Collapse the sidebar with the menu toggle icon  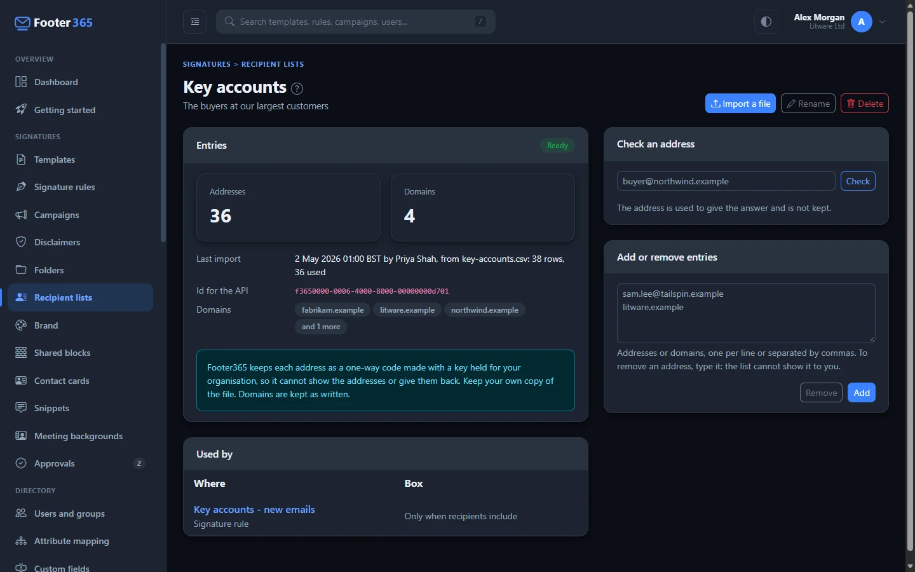point(195,22)
